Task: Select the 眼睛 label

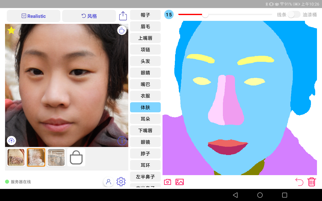Action: coord(145,73)
